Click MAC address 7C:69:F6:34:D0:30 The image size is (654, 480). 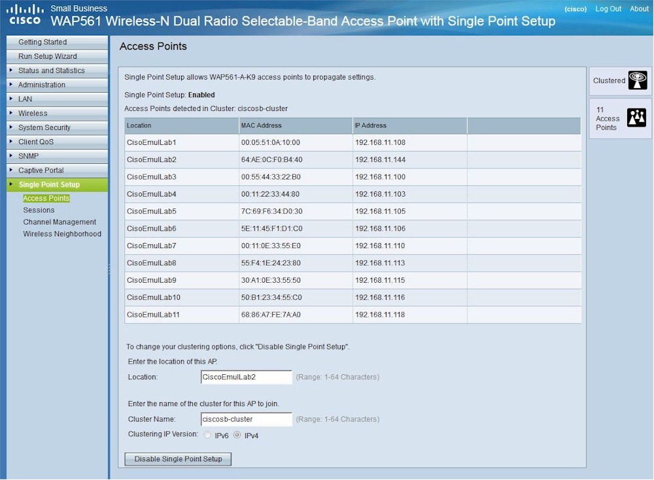coord(271,211)
